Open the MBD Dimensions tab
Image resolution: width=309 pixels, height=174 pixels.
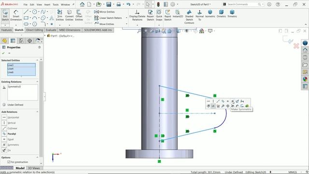pos(70,30)
